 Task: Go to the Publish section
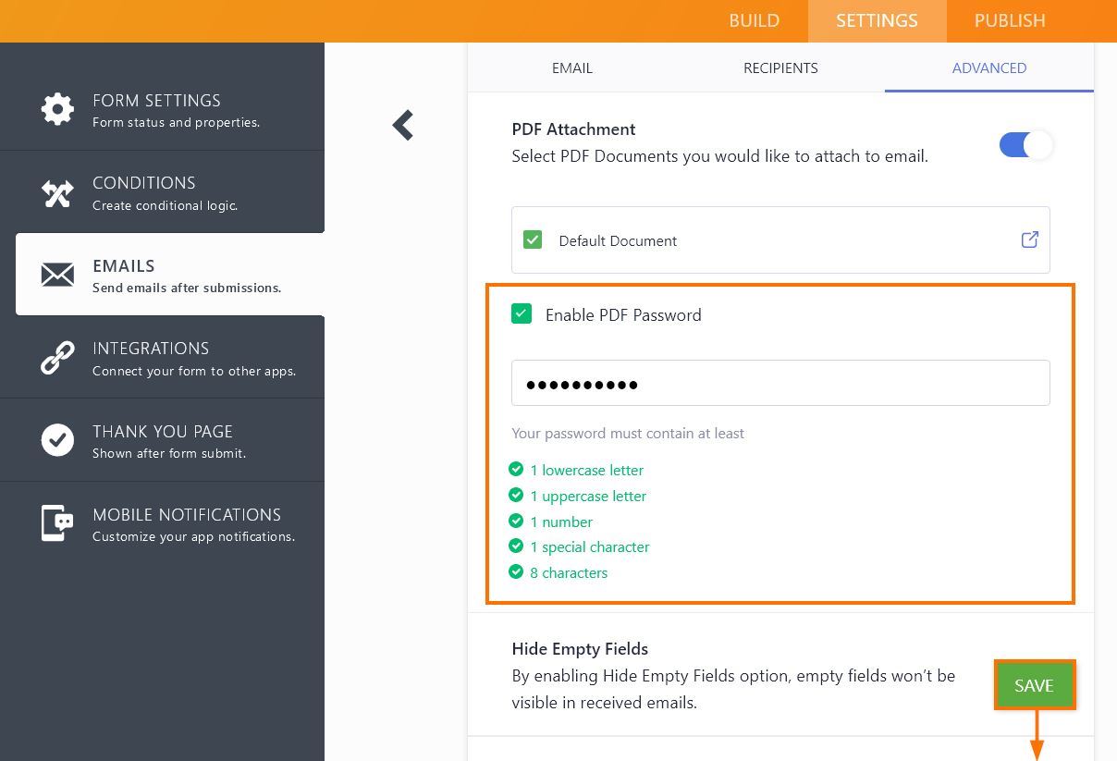point(1010,20)
